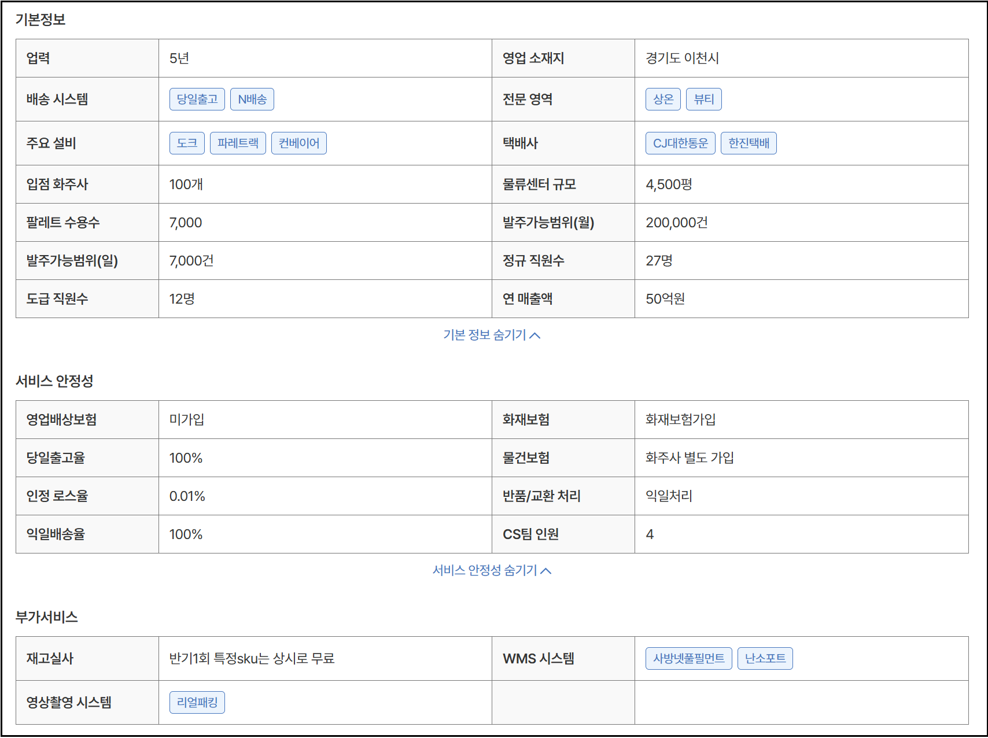The height and width of the screenshot is (738, 988).
Task: Click the 영업배상보험 label
Action: (x=61, y=420)
